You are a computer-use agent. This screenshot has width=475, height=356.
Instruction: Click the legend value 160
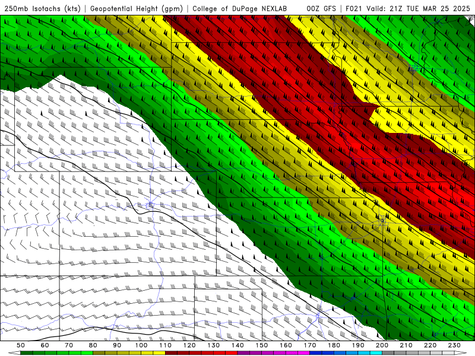tap(286, 345)
